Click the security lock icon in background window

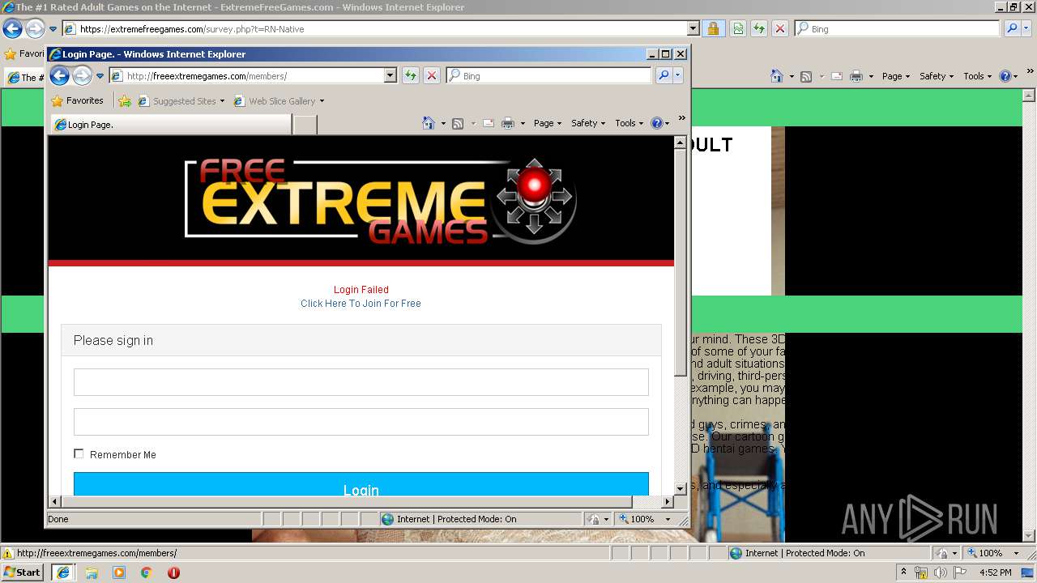coord(713,28)
